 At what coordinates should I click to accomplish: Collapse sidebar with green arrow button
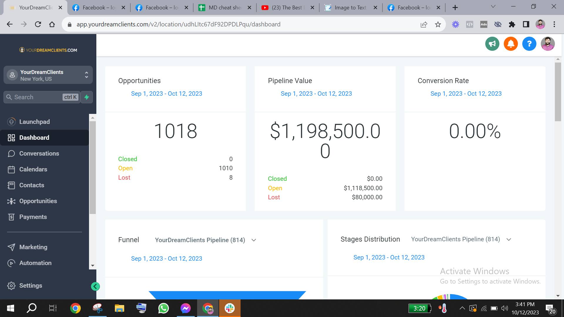tap(95, 286)
